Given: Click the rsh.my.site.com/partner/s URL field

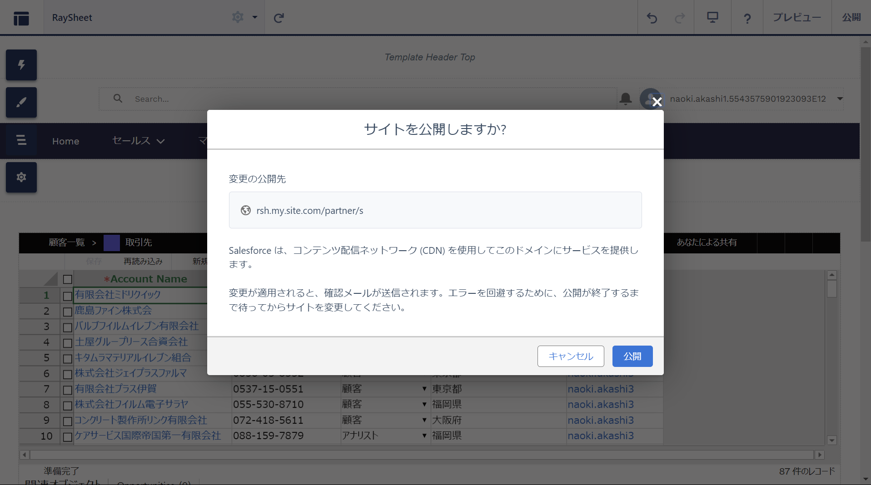Looking at the screenshot, I should click(x=435, y=210).
